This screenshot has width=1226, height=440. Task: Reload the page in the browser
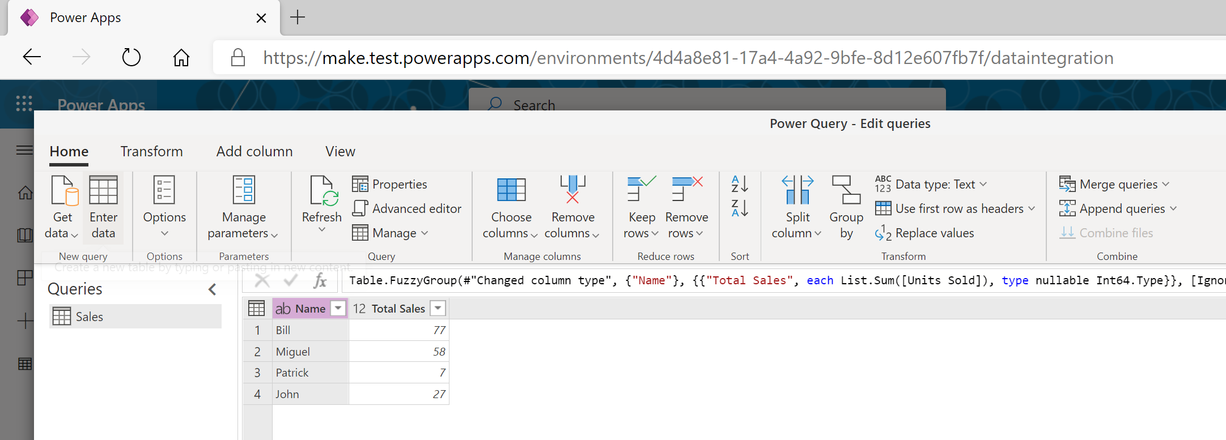coord(131,57)
